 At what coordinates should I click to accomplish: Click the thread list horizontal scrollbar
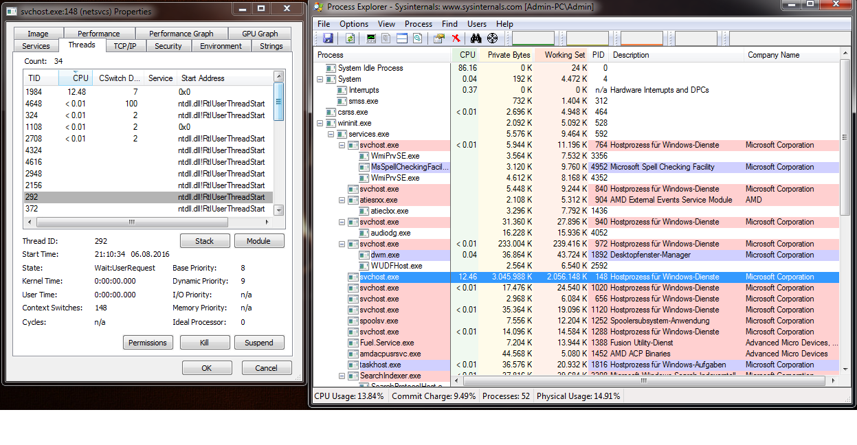148,223
